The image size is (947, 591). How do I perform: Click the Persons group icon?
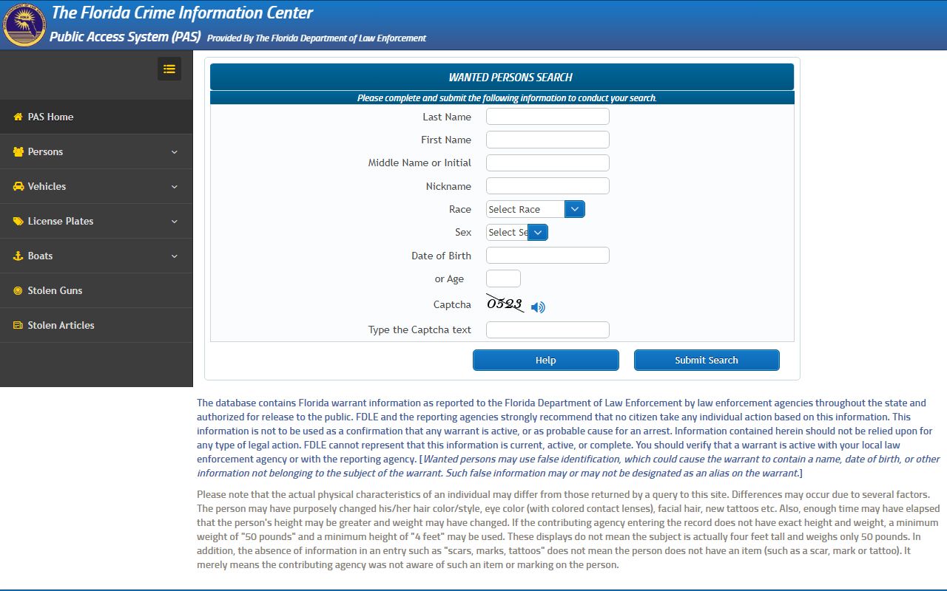coord(18,151)
